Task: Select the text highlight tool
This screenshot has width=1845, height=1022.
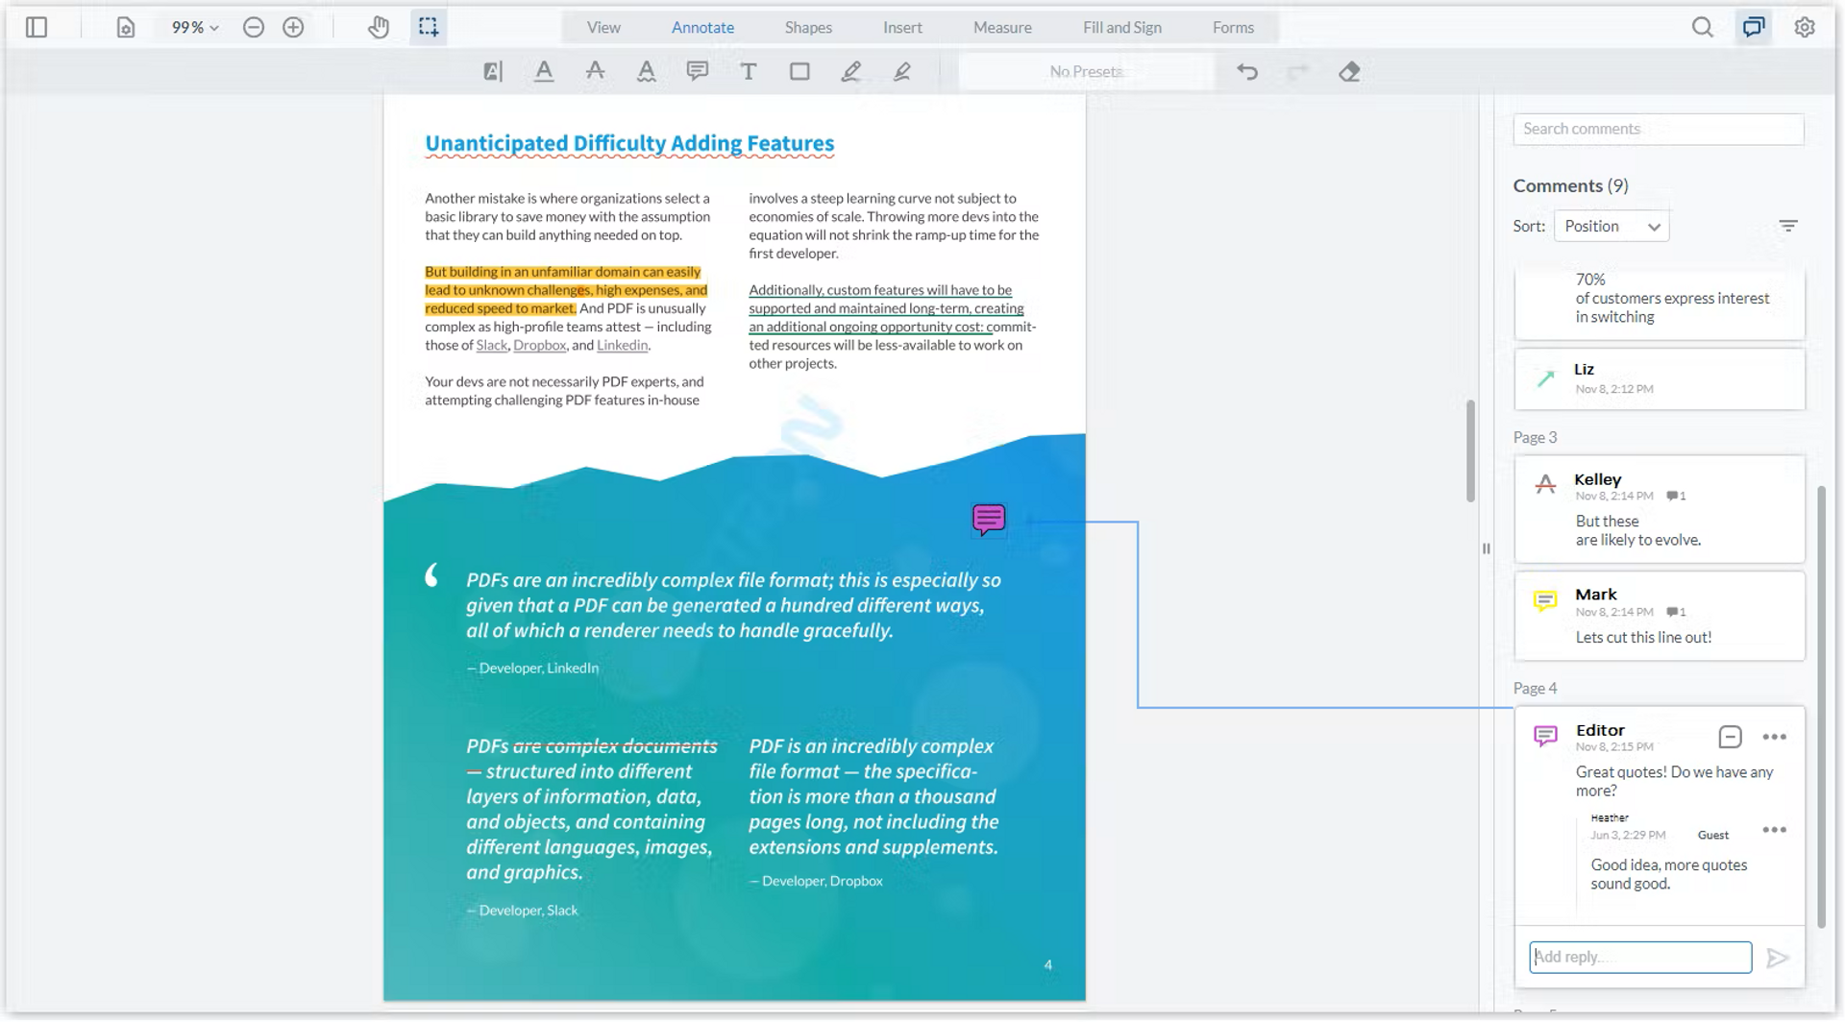Action: tap(493, 71)
